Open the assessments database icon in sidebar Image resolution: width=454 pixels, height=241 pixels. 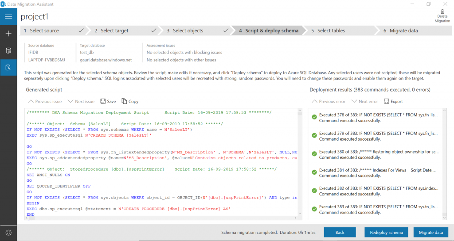coord(8,50)
